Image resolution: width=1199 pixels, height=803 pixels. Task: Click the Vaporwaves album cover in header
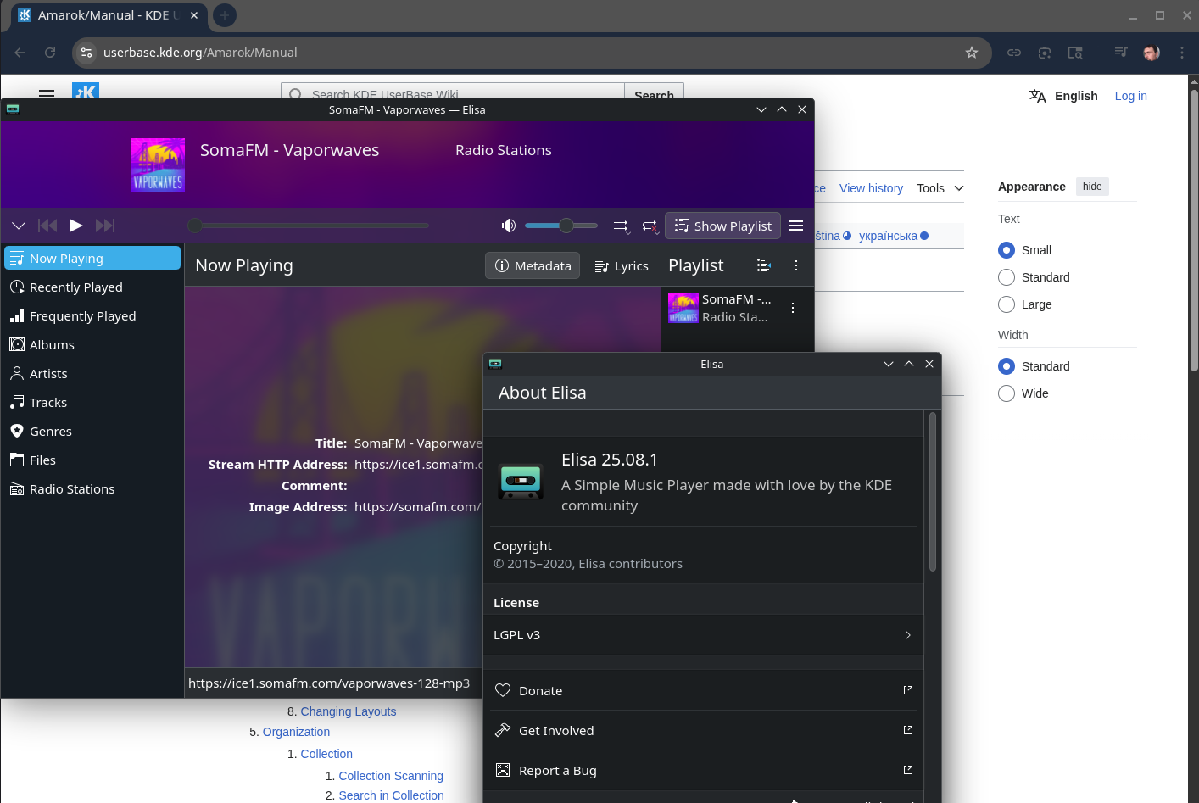158,165
